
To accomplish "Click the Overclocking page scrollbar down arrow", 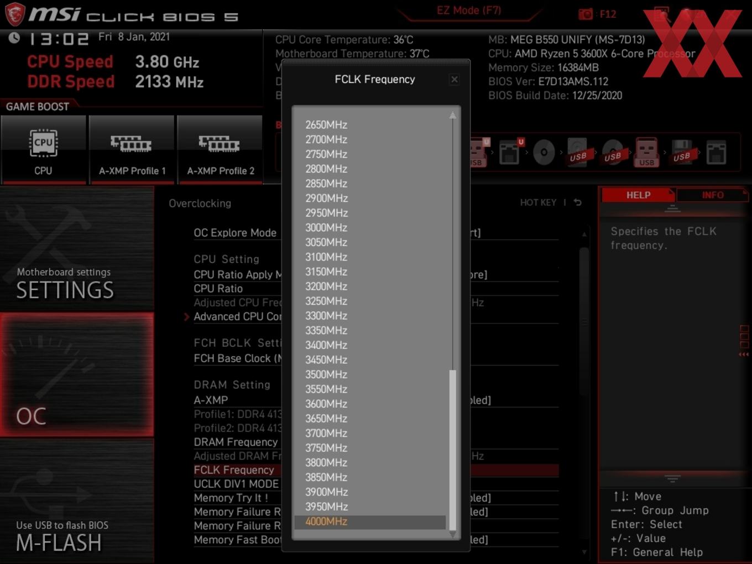I will click(x=584, y=551).
